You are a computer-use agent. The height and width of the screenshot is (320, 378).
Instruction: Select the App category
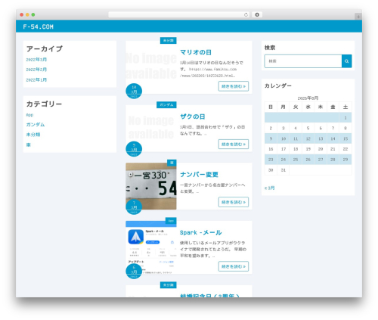29,115
